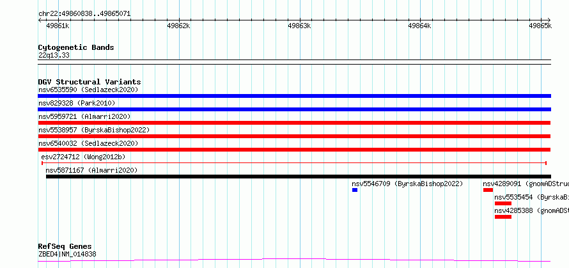
Task: Click the small red nsv4289091 variant block
Action: (x=488, y=190)
